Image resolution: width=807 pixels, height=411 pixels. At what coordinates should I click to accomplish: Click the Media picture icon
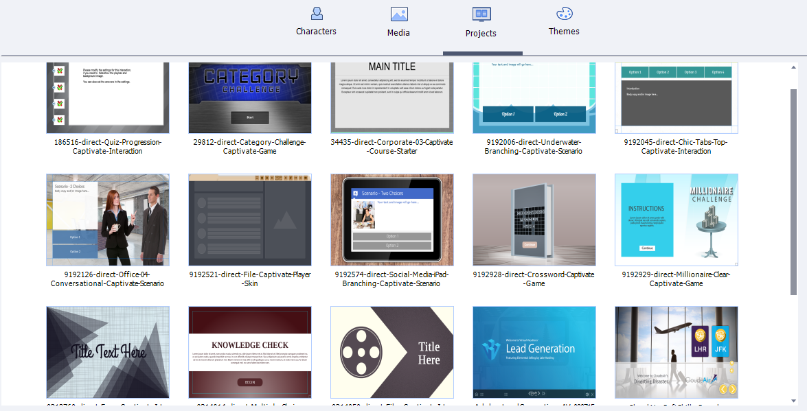click(x=399, y=14)
